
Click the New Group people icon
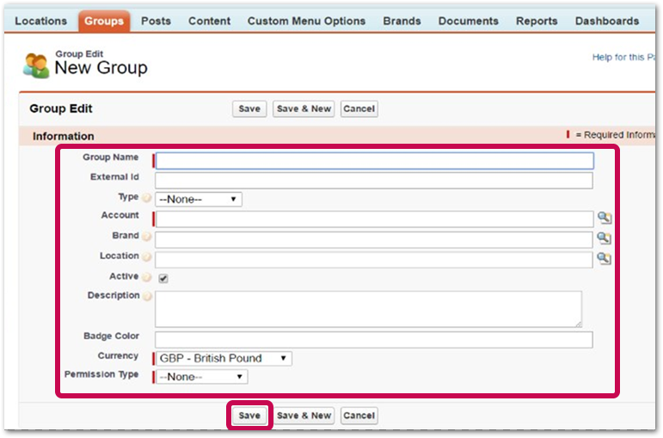(x=36, y=65)
